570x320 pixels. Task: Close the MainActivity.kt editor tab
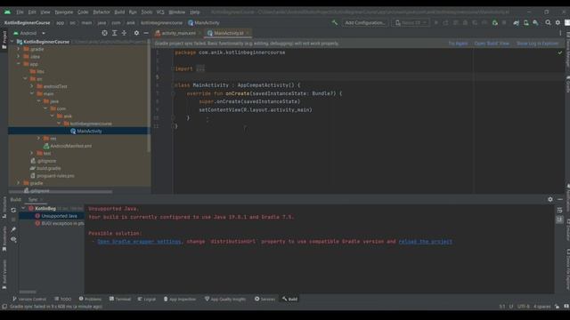[x=248, y=33]
